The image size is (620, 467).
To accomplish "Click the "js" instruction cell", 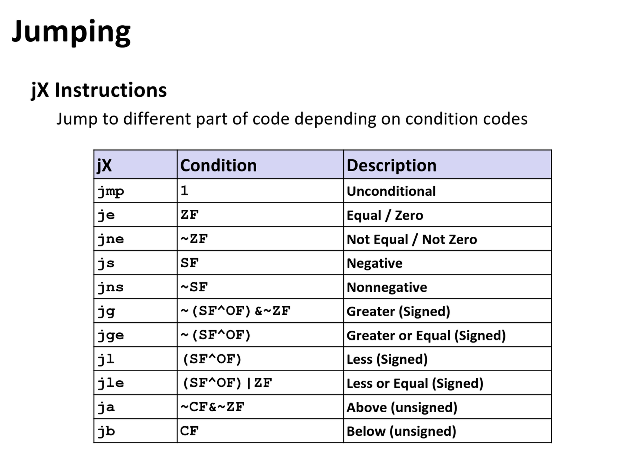I will (106, 263).
